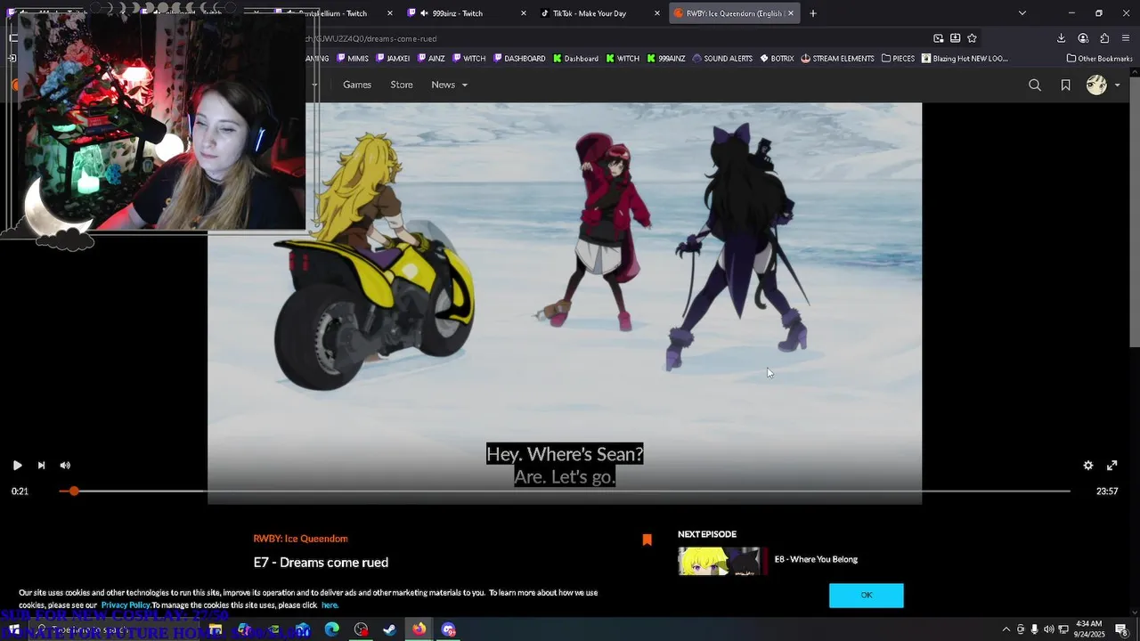Add episode to watchlist orange bookmark
This screenshot has width=1140, height=641.
tap(647, 539)
